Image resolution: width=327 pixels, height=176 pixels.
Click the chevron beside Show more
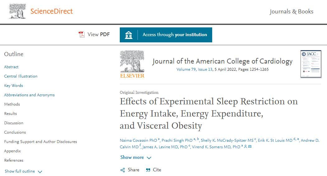coord(149,158)
